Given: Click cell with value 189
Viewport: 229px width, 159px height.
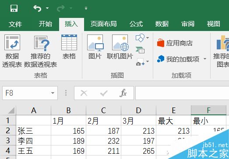Looking at the screenshot, I should [x=69, y=141].
